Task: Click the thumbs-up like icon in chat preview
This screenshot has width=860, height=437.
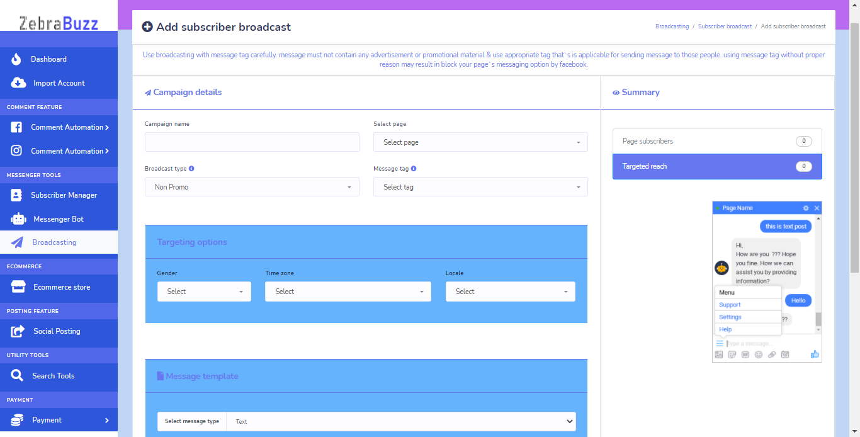Action: [x=815, y=355]
